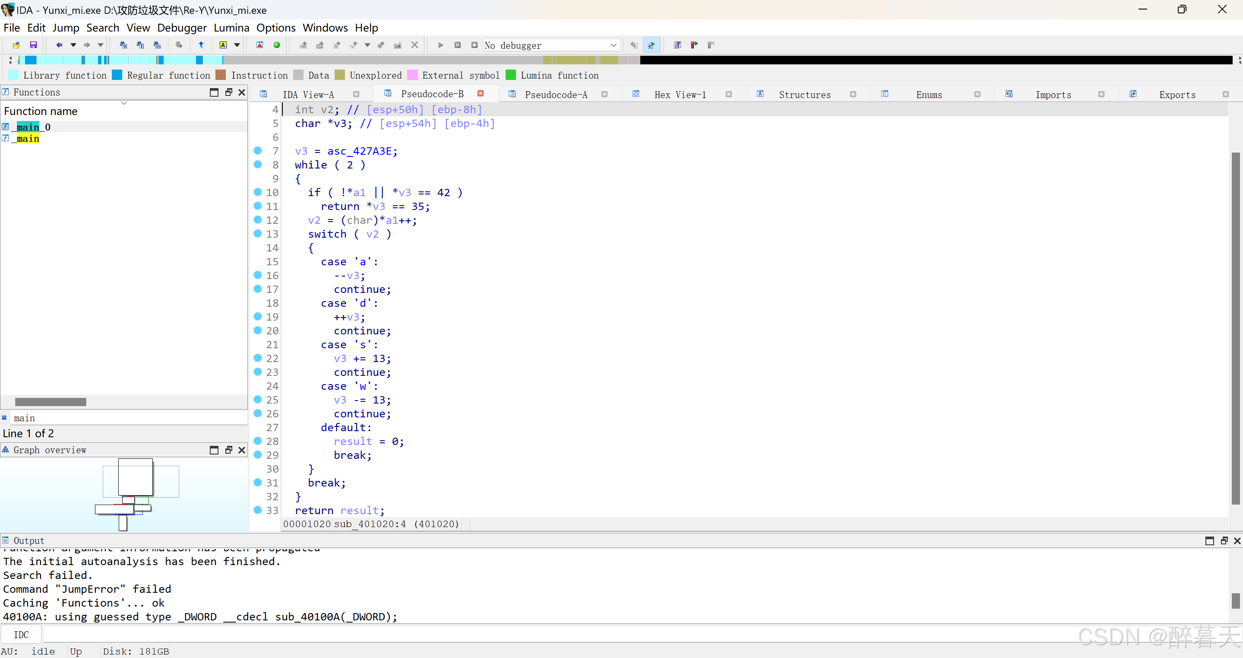The image size is (1243, 658).
Task: Click the Open file toolbar icon
Action: (16, 45)
